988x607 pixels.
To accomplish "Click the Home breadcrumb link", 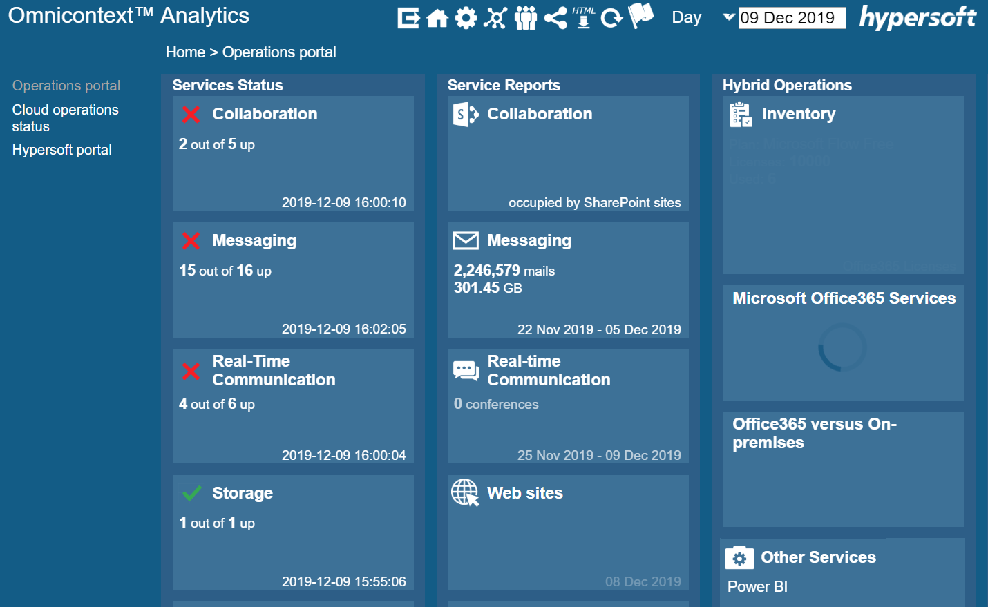I will coord(185,52).
